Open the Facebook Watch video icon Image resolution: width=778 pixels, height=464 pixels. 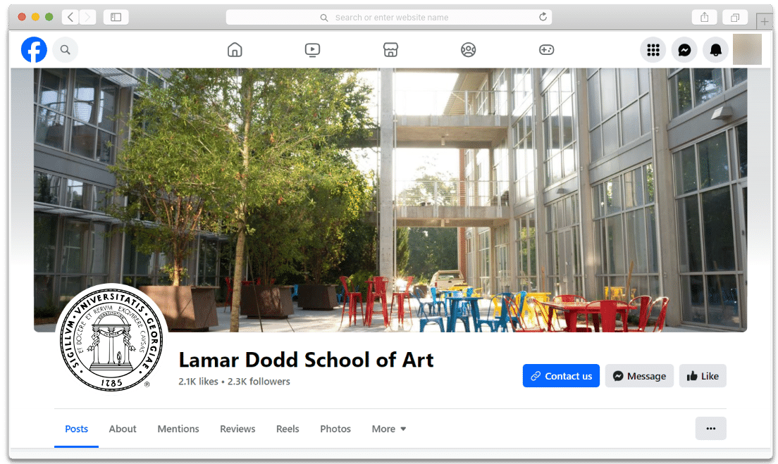click(x=312, y=49)
